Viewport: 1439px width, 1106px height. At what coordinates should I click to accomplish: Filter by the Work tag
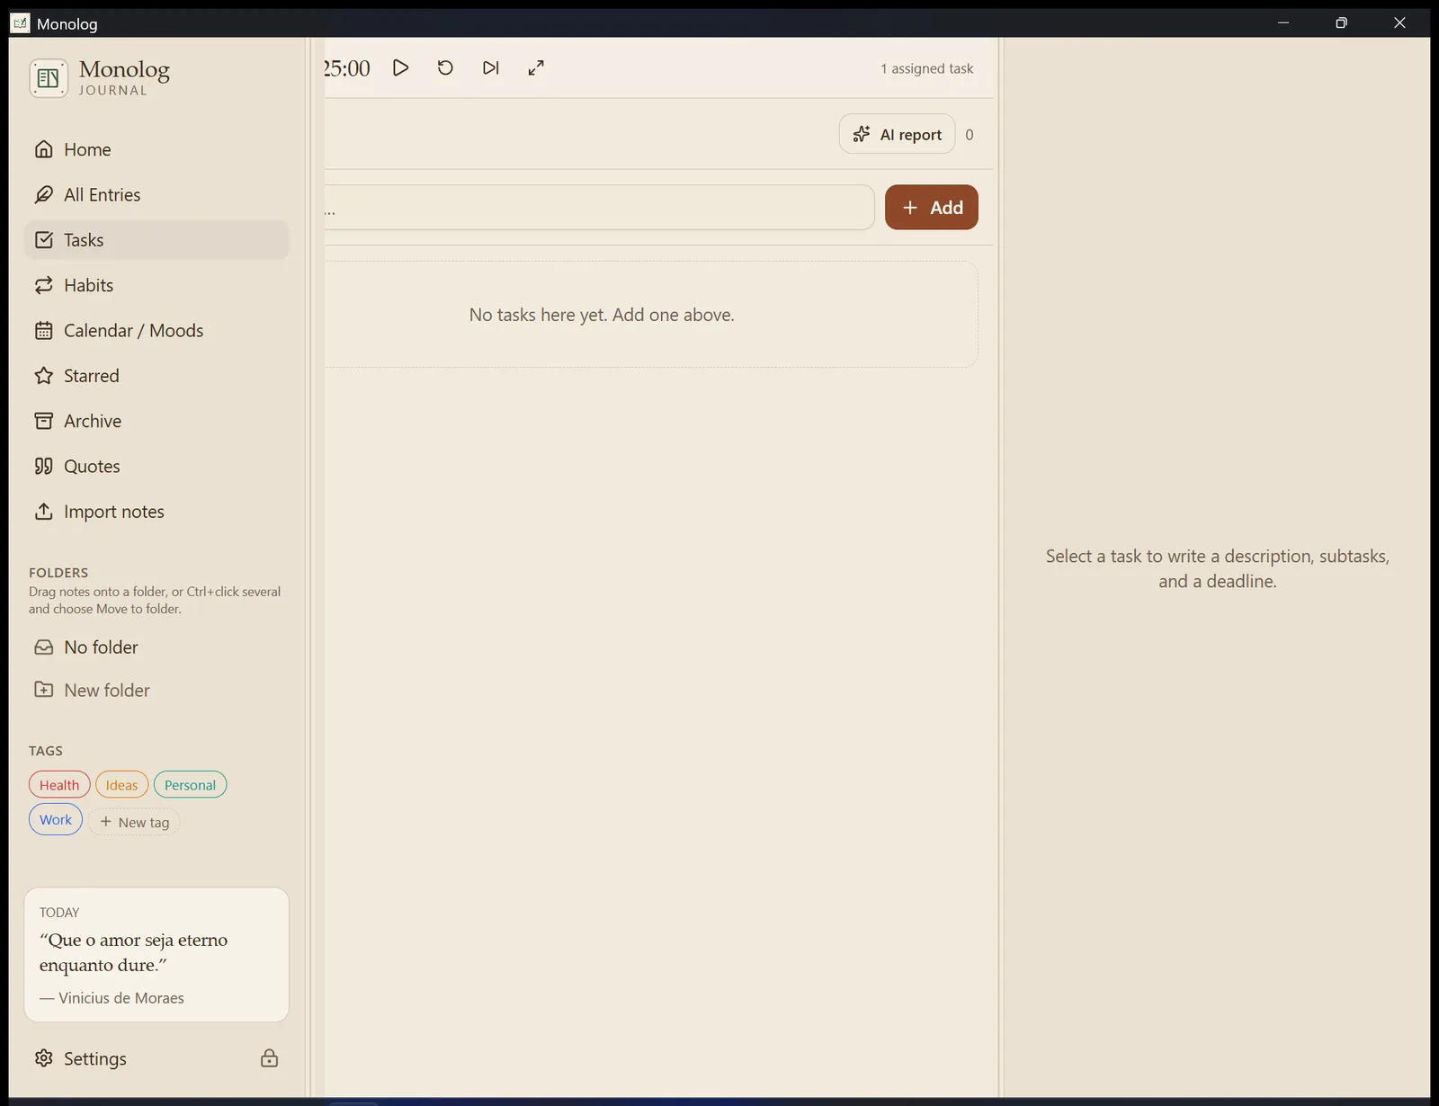[x=56, y=820]
